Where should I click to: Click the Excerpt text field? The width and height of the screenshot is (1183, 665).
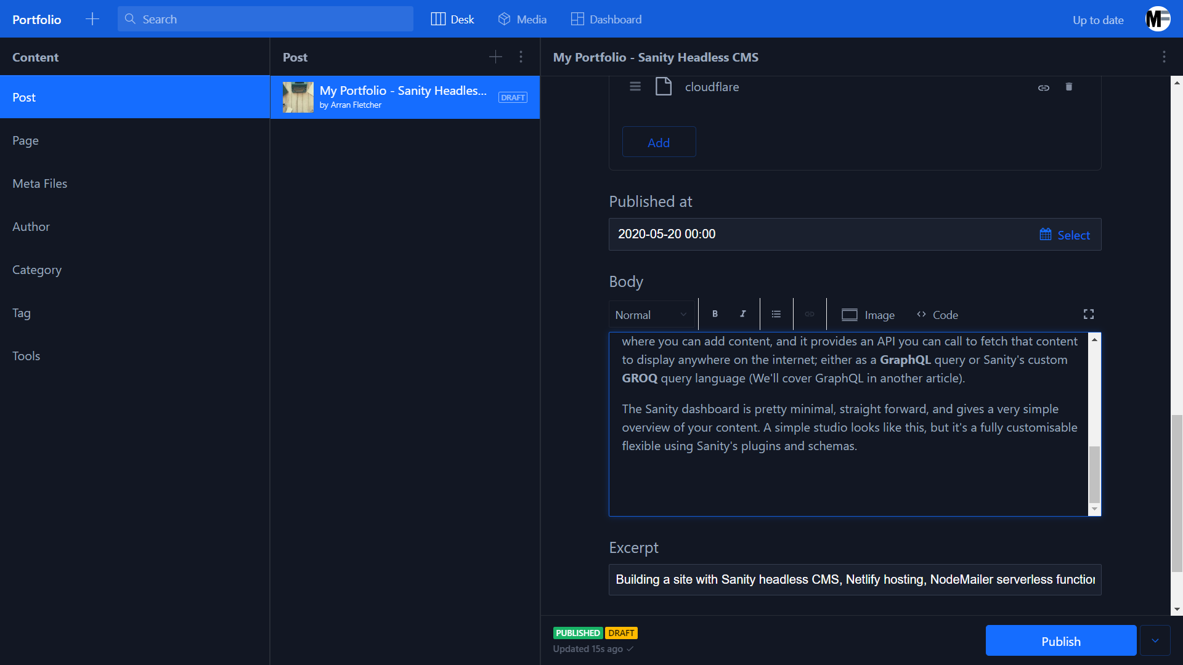pos(855,579)
